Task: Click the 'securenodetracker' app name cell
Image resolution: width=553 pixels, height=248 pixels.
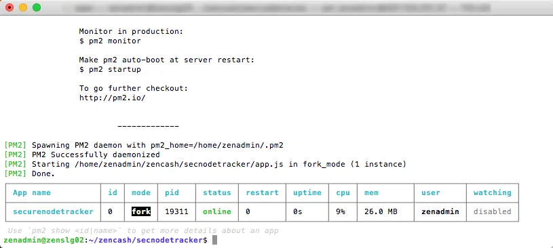Action: click(53, 211)
